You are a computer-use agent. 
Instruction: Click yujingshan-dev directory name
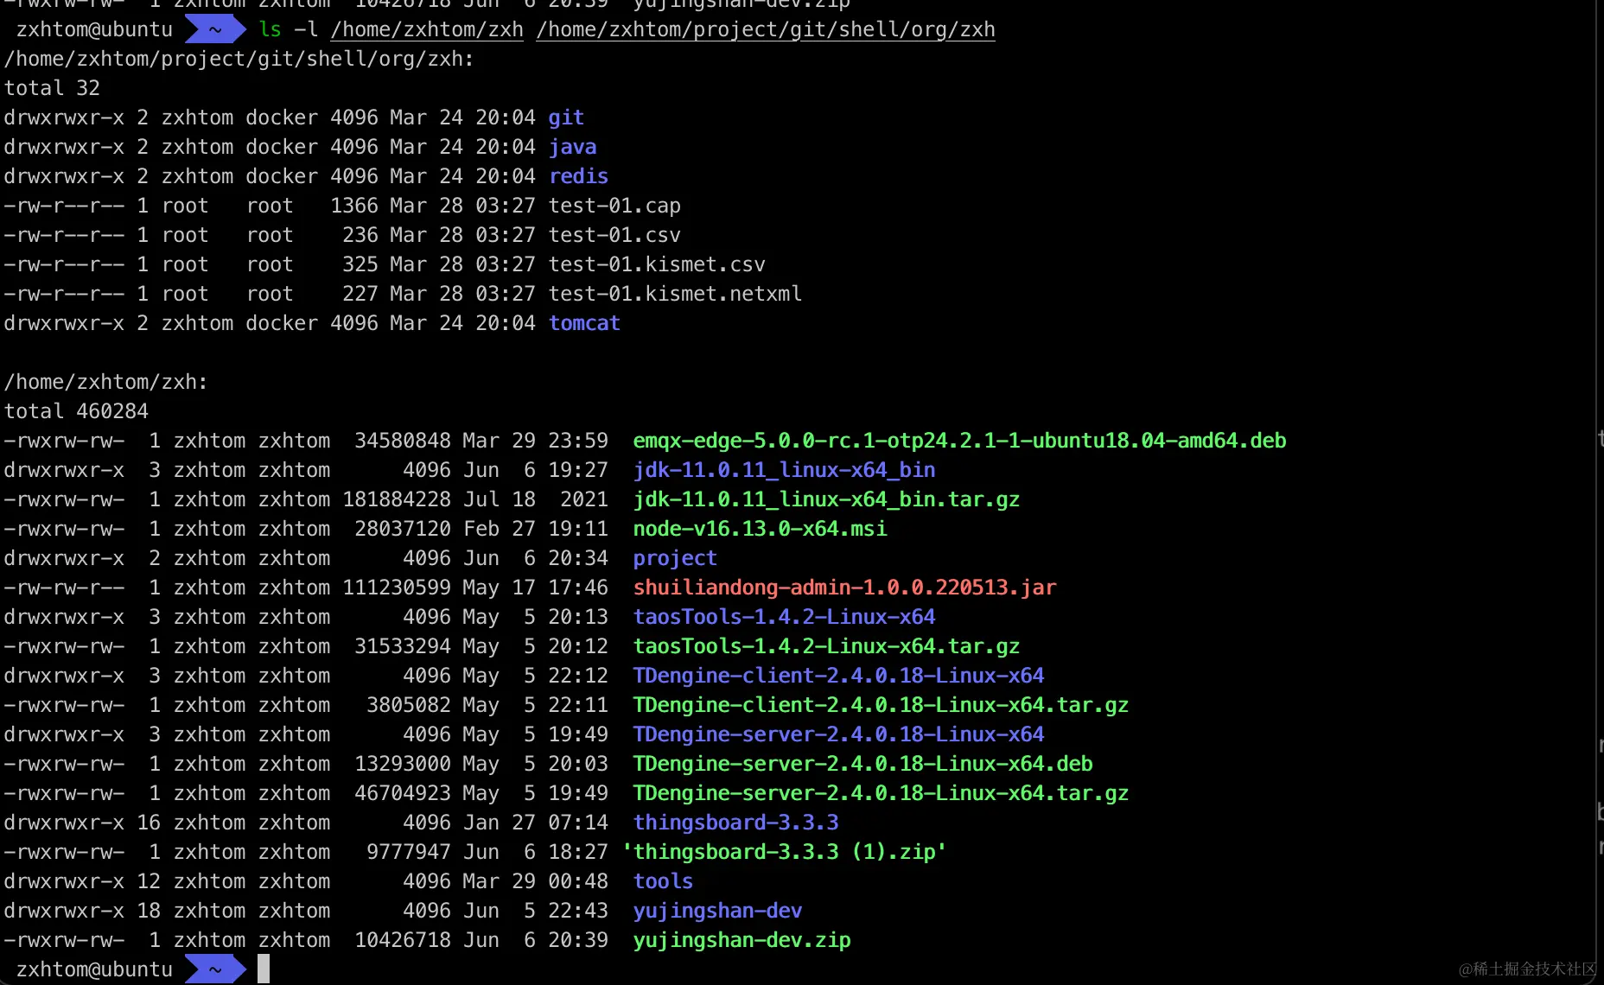pyautogui.click(x=717, y=911)
